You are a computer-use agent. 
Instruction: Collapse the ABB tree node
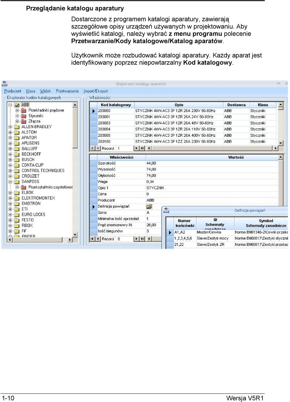[10, 105]
